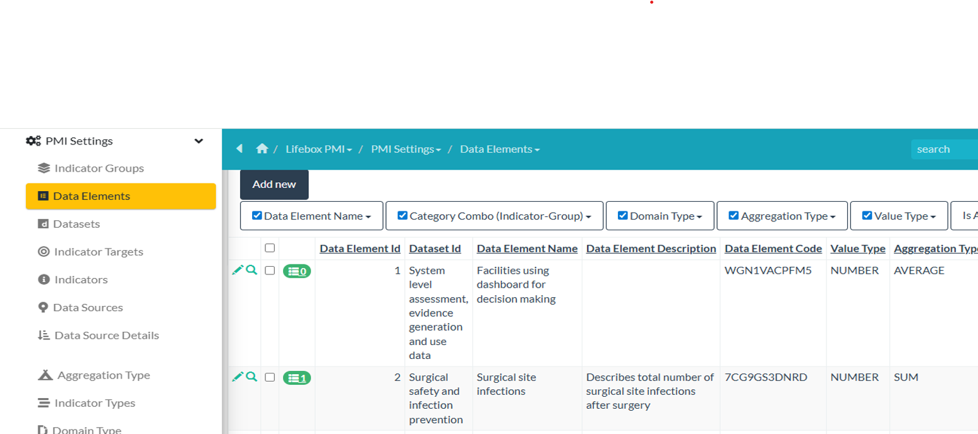
Task: Open Indicator Groups in the sidebar
Action: (99, 168)
